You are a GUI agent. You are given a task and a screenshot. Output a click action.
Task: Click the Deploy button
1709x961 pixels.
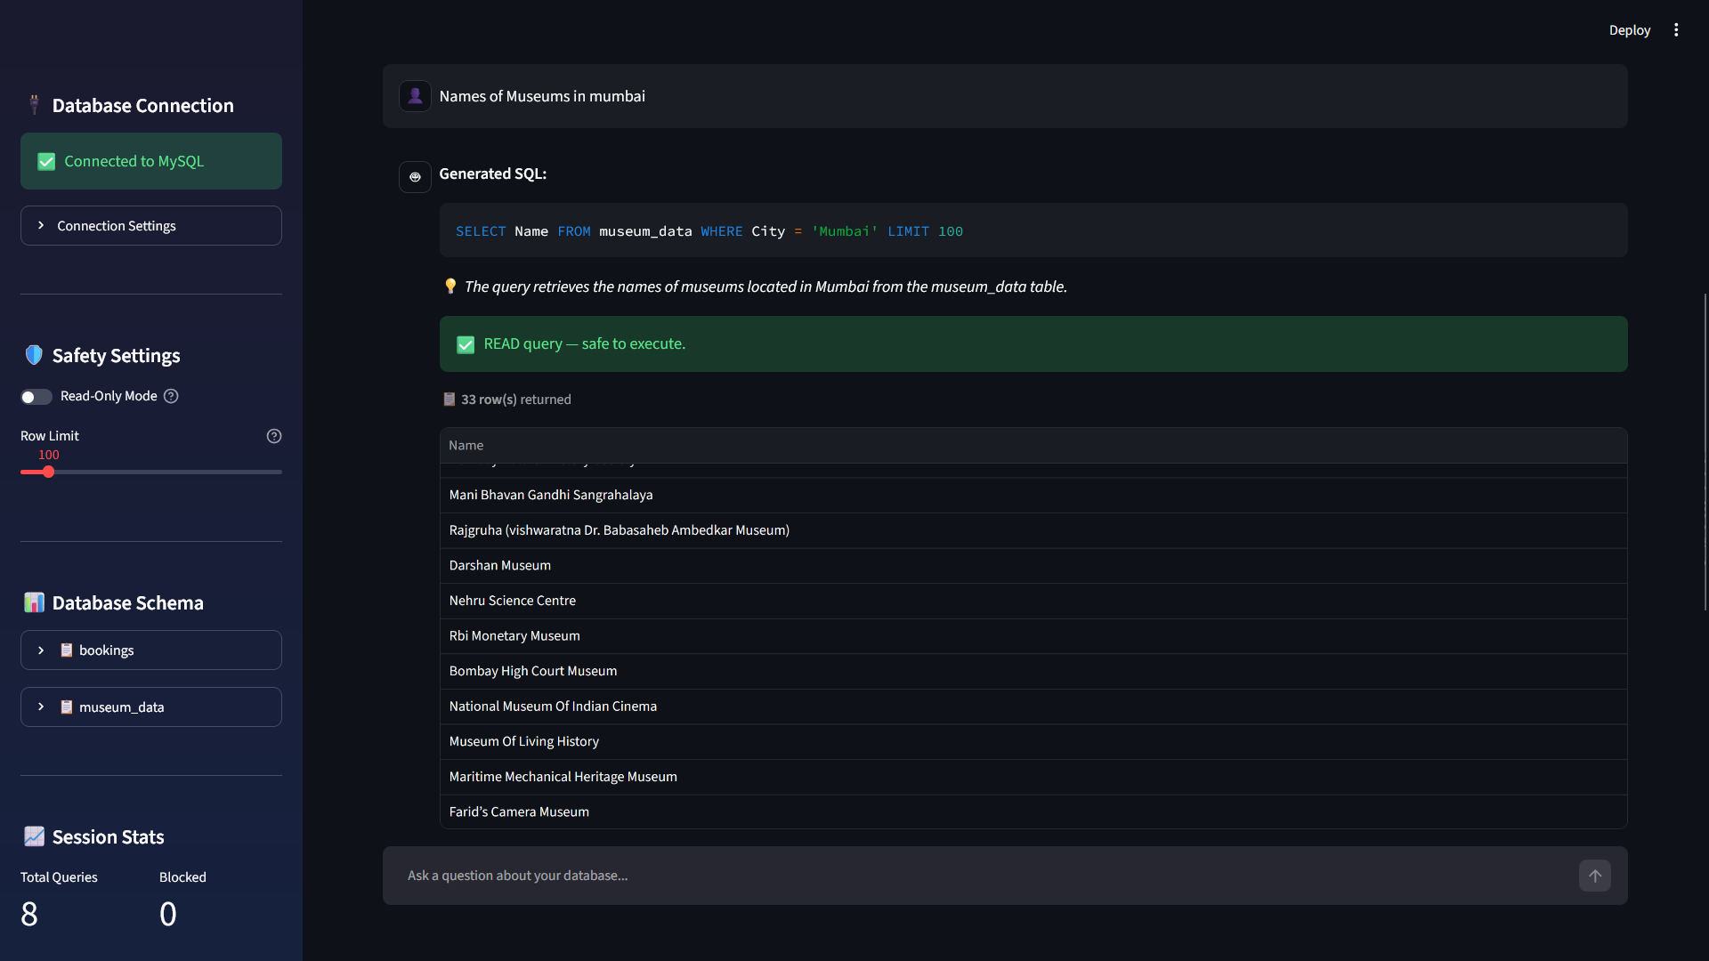1629,30
